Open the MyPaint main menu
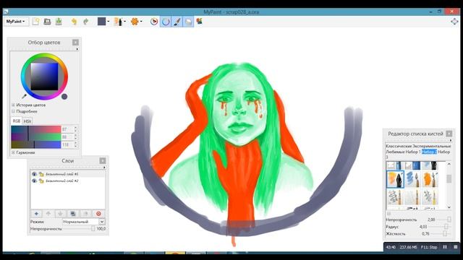The width and height of the screenshot is (463, 260). tap(16, 22)
